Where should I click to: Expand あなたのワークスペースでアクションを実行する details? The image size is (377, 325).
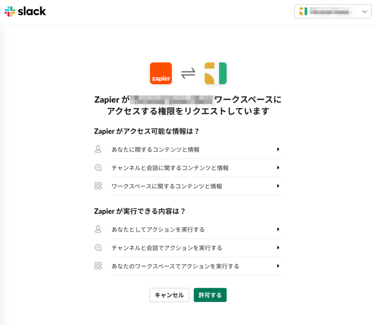tap(278, 266)
